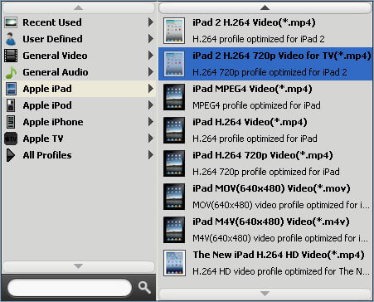Click the search magnifier icon
Image resolution: width=374 pixels, height=302 pixels.
coord(144,288)
